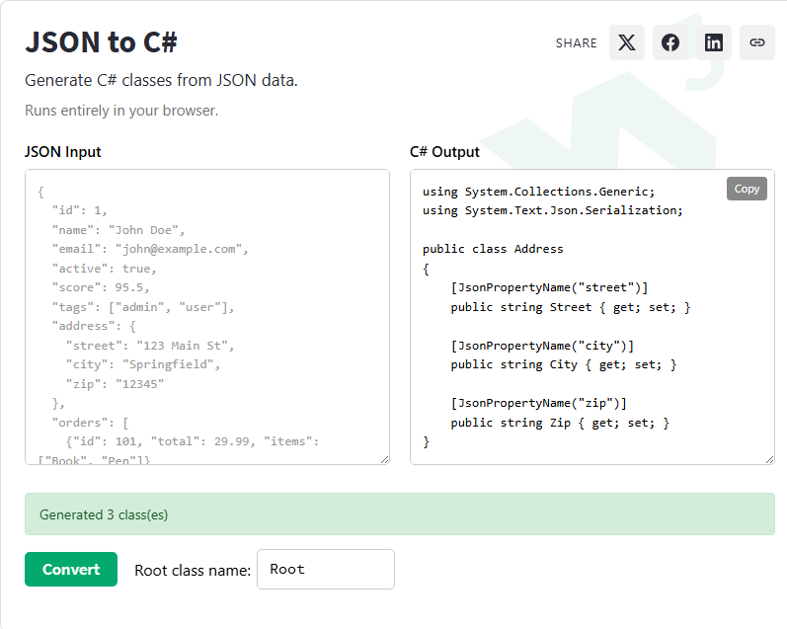Grab the C# Output resize handle
This screenshot has width=787, height=629.
pyautogui.click(x=769, y=459)
